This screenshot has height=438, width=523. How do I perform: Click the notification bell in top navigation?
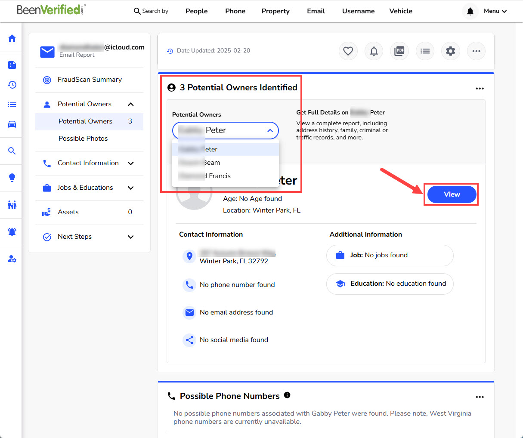(x=470, y=11)
